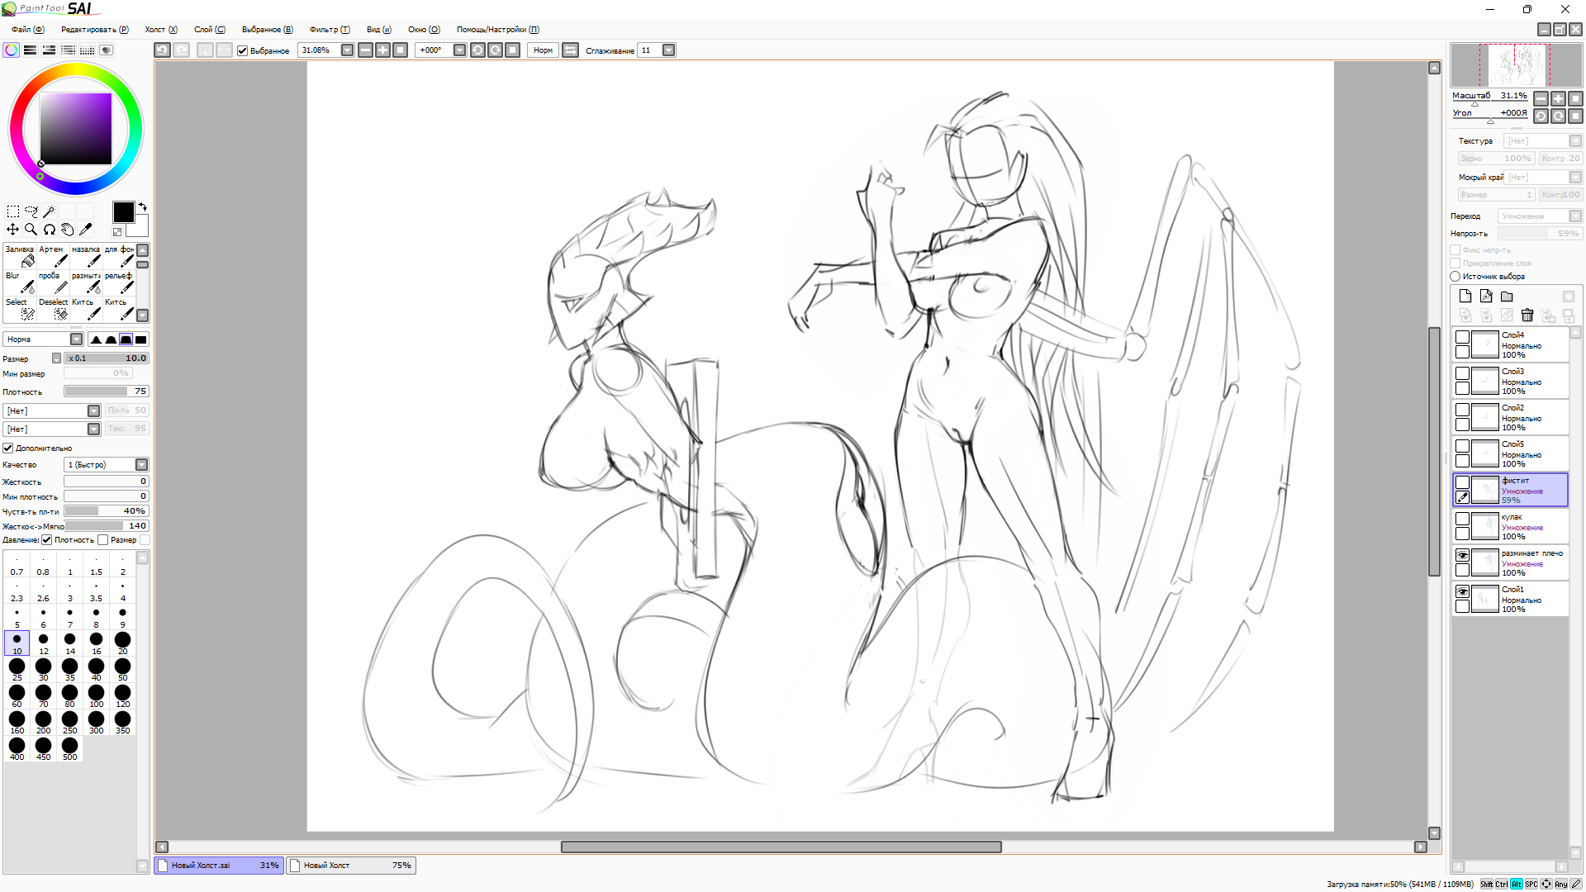1586x892 pixels.
Task: Select the мазалка brush
Action: tap(86, 256)
